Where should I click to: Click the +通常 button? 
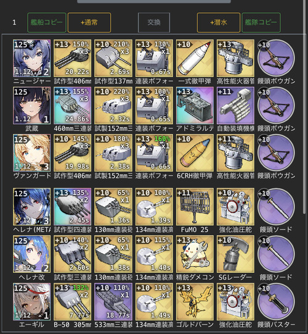coord(89,23)
